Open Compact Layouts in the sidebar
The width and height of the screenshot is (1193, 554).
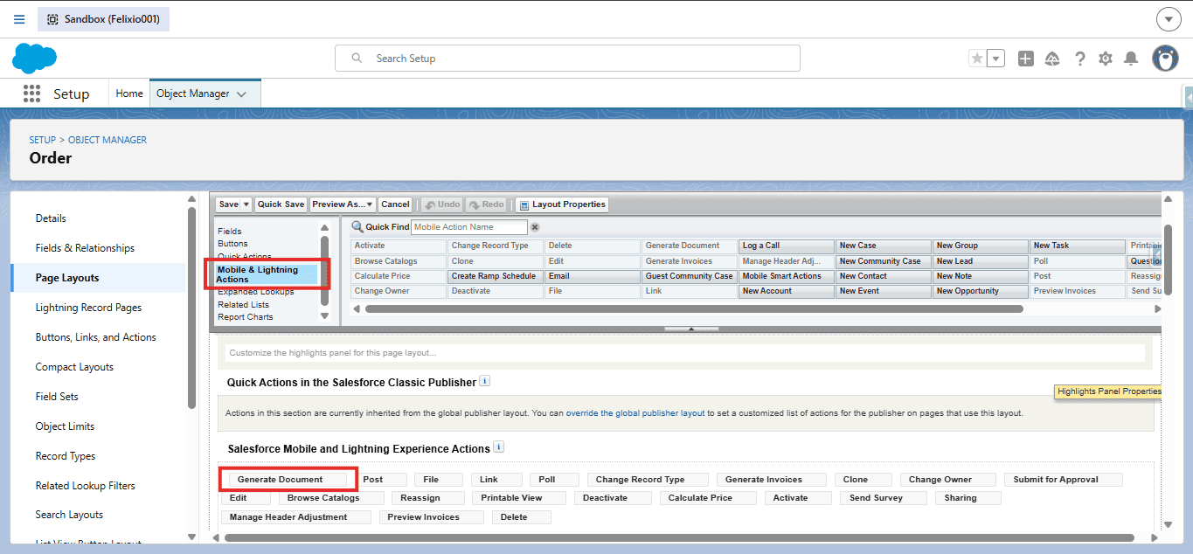[x=74, y=367]
